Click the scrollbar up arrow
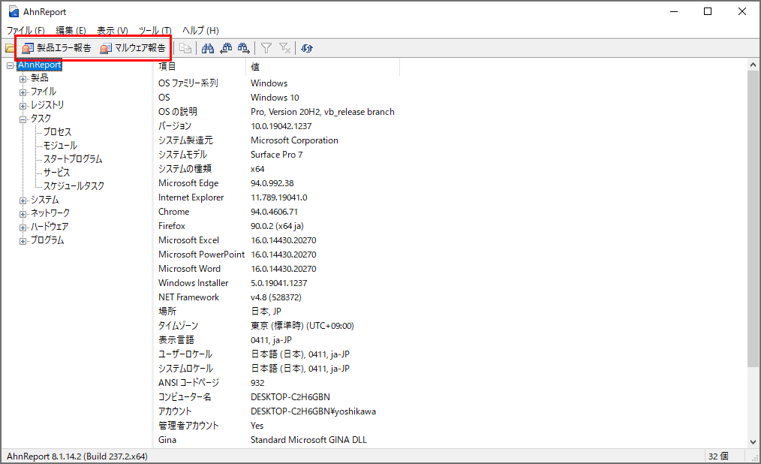 [x=753, y=65]
